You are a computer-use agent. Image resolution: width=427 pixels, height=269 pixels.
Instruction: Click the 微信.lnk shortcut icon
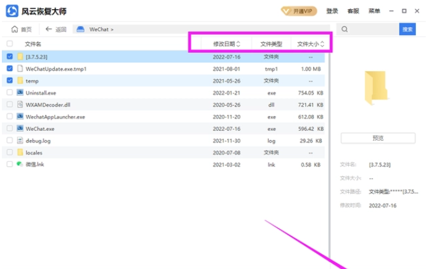click(20, 164)
